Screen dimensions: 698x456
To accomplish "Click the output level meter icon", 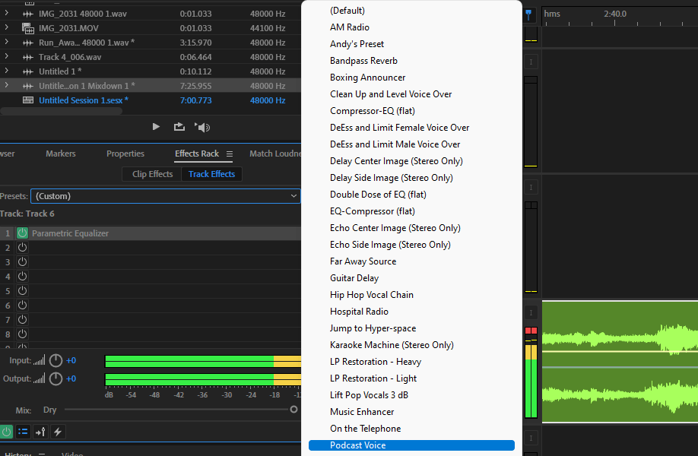I will tap(40, 379).
